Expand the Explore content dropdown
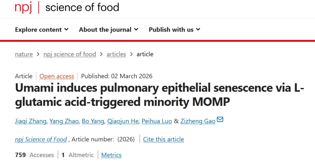This screenshot has width=315, height=164. click(42, 30)
